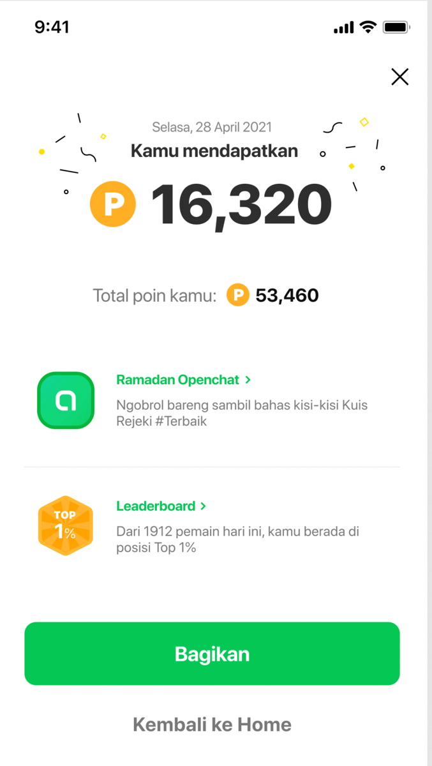Select Kembali ke Home
The image size is (432, 766).
click(212, 725)
